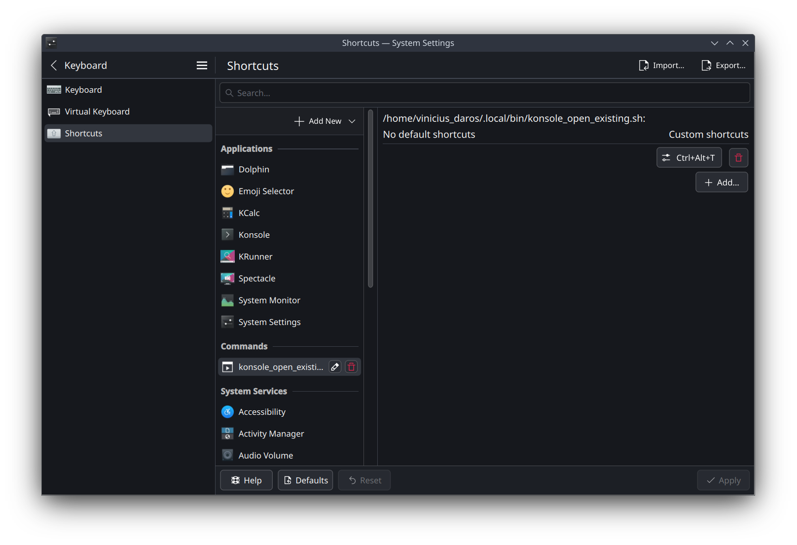Select Spectacle in the Applications list
This screenshot has width=797, height=545.
(x=256, y=279)
